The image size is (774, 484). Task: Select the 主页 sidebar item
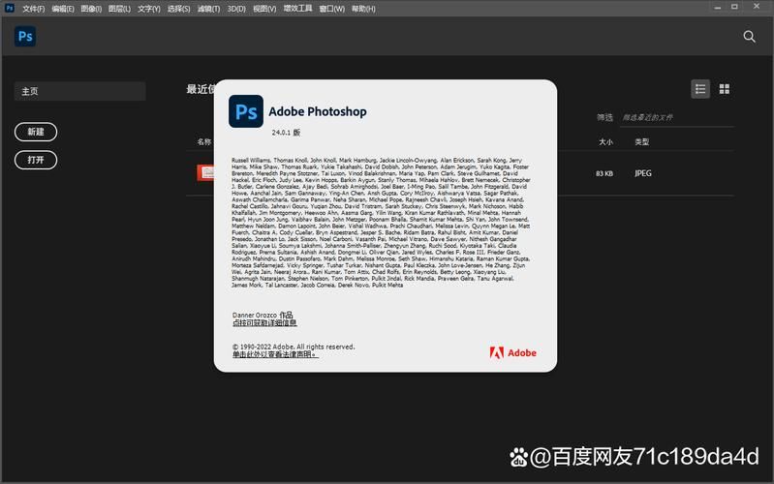click(80, 91)
